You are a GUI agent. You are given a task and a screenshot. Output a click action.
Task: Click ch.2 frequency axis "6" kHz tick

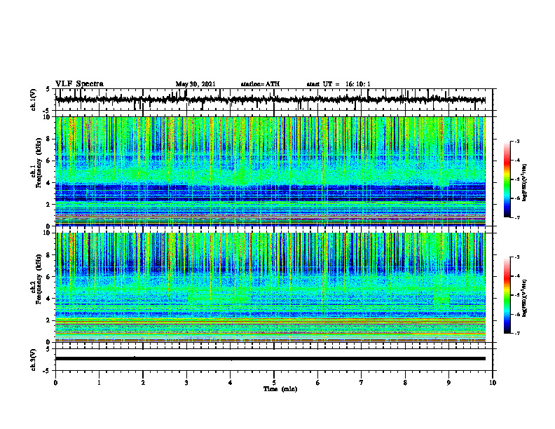[50, 276]
